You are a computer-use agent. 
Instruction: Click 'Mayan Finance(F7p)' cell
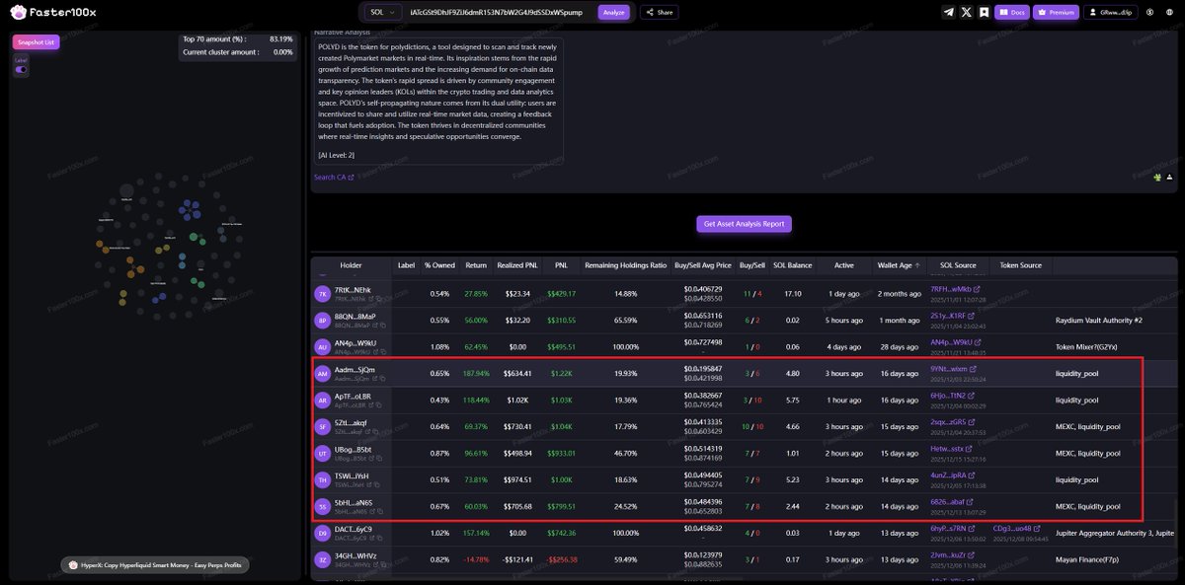click(1086, 560)
